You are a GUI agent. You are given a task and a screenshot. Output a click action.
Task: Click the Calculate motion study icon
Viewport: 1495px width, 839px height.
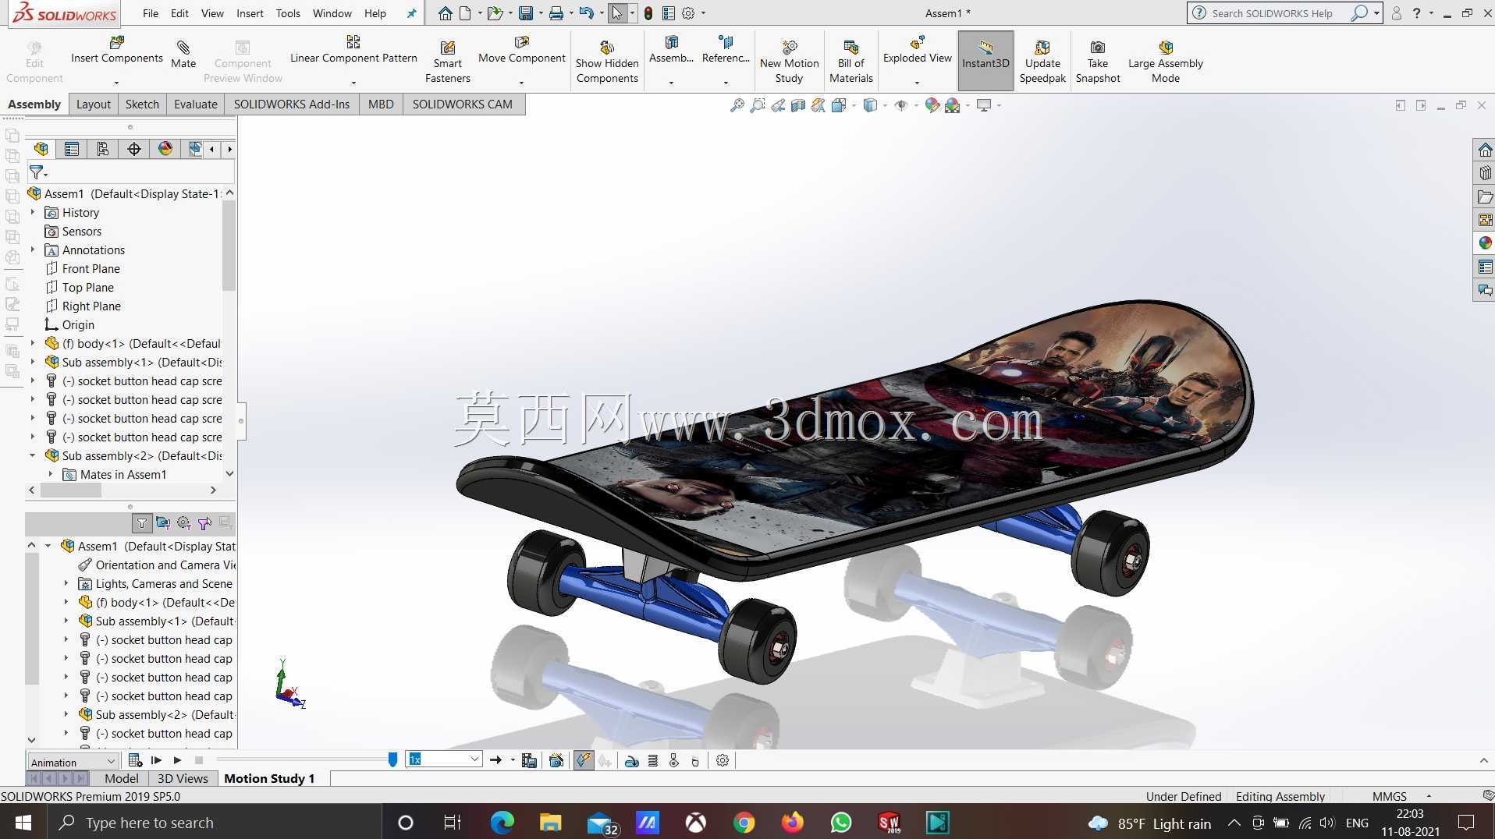pos(134,760)
